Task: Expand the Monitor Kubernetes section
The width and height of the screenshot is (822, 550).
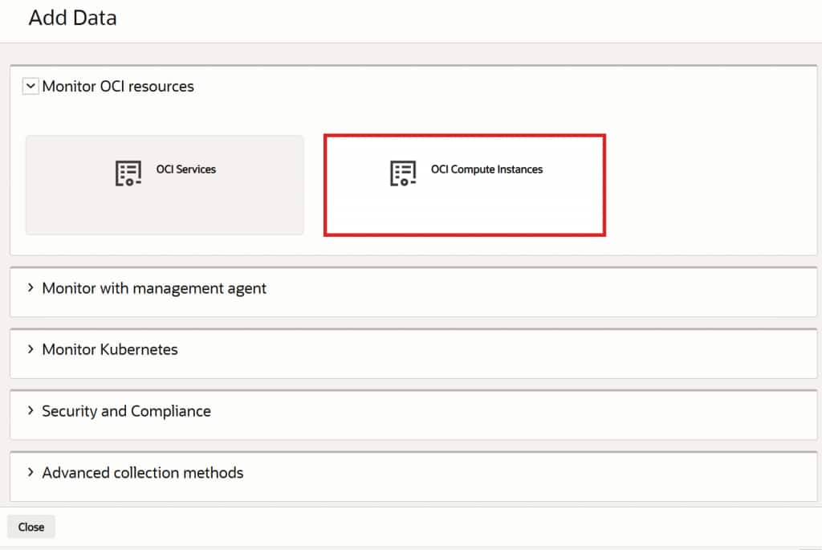Action: click(31, 349)
